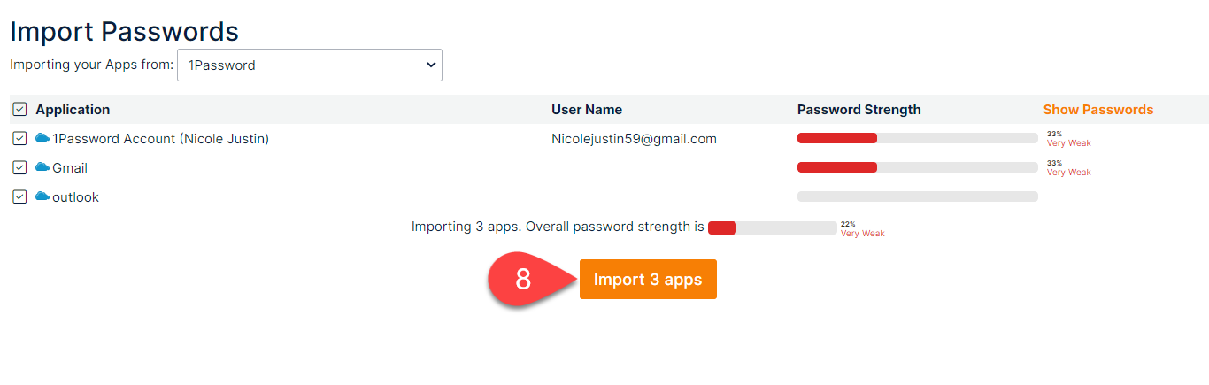Click the Import 3 apps button
This screenshot has width=1209, height=385.
point(648,280)
